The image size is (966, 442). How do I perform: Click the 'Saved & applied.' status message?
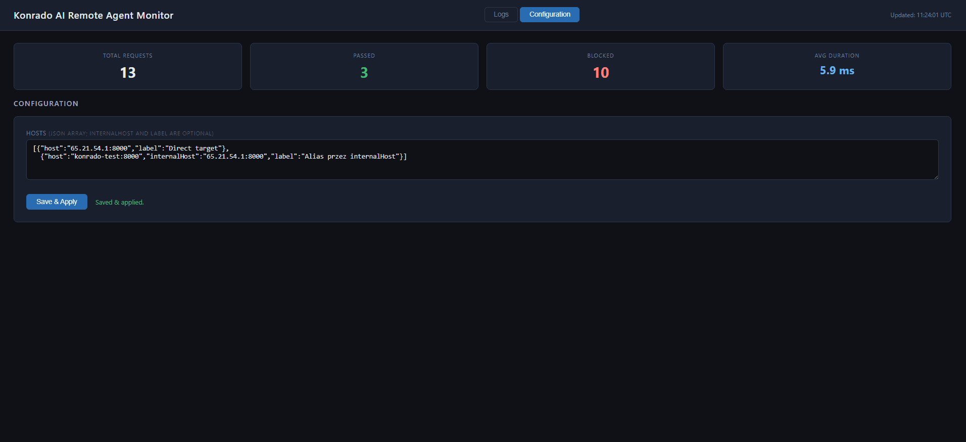pos(120,202)
